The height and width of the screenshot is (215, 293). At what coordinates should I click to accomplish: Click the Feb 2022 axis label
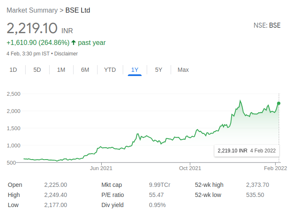(x=275, y=168)
